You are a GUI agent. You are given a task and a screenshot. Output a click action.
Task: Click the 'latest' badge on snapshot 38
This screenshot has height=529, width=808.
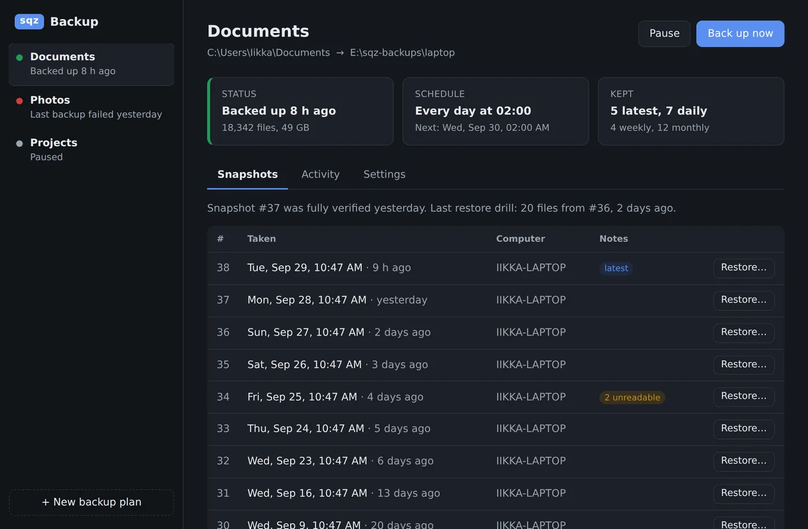click(x=616, y=269)
